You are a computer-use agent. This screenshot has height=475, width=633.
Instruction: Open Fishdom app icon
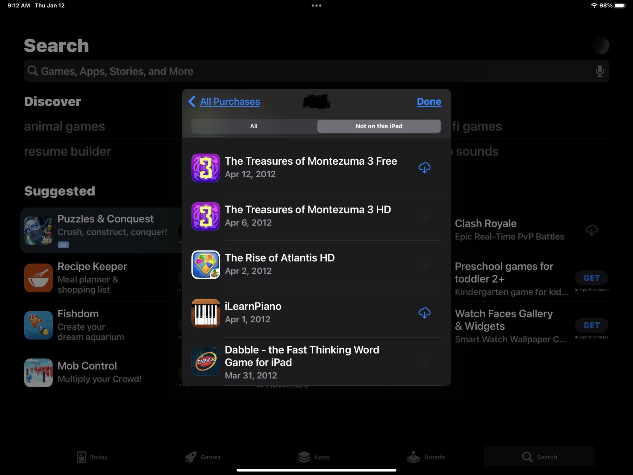(x=38, y=325)
